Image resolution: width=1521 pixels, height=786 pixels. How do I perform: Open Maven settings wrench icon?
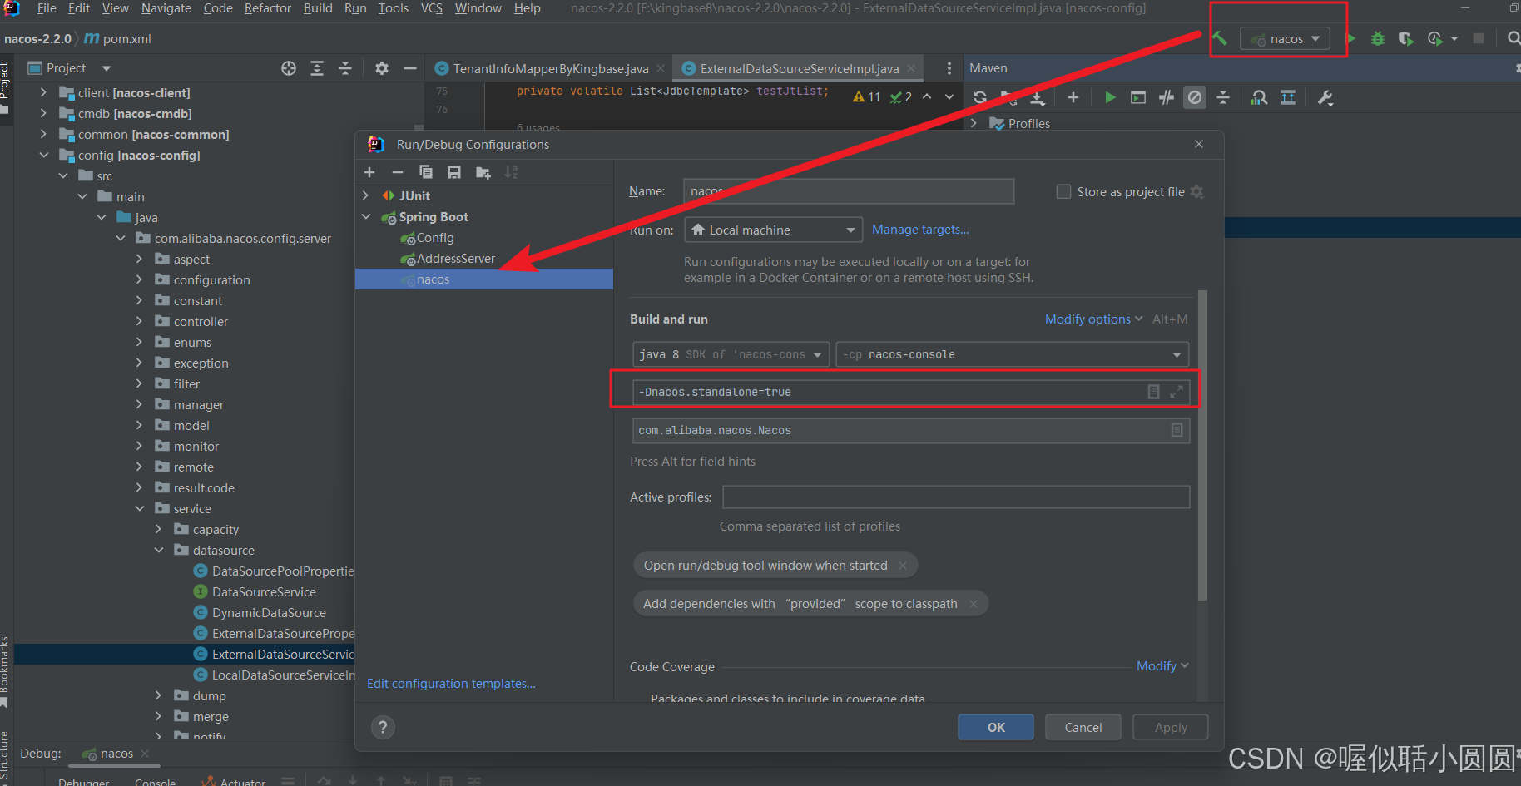pos(1325,97)
